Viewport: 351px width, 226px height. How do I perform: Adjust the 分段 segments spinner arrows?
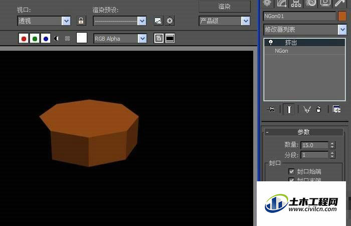click(x=332, y=155)
